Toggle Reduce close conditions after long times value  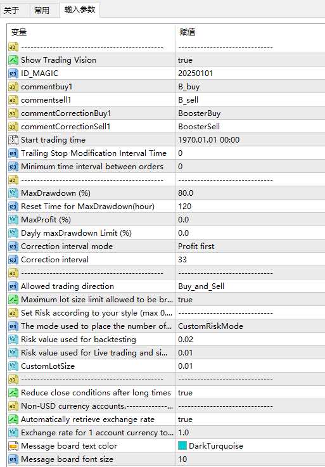click(x=250, y=393)
